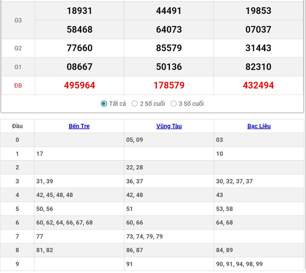Click the cell listing 60, 62, 64, 66, 67, 68
Image resolution: width=306 pixels, height=273 pixels.
(x=65, y=223)
